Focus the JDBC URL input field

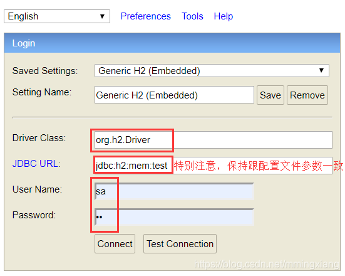click(x=214, y=166)
